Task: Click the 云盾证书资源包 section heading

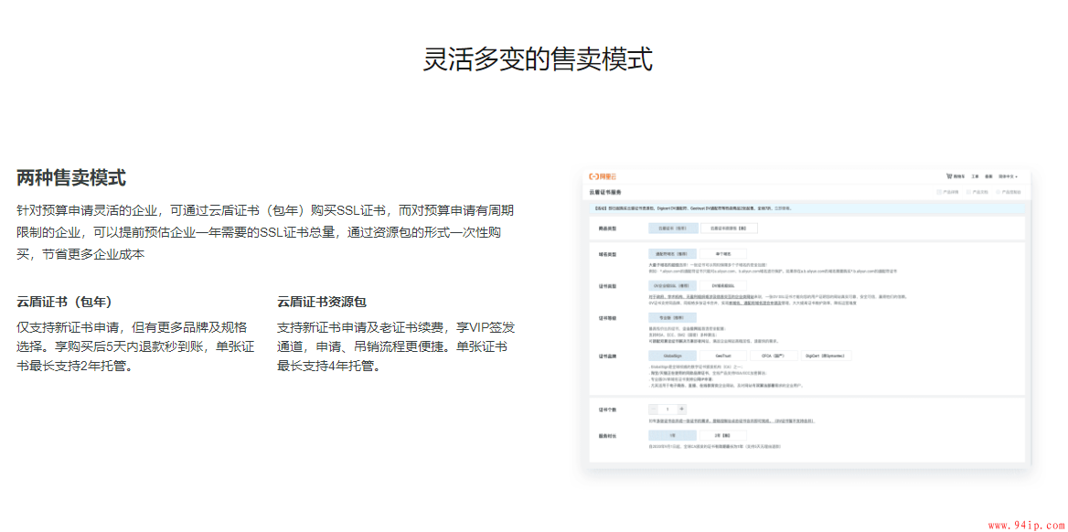Action: click(321, 302)
